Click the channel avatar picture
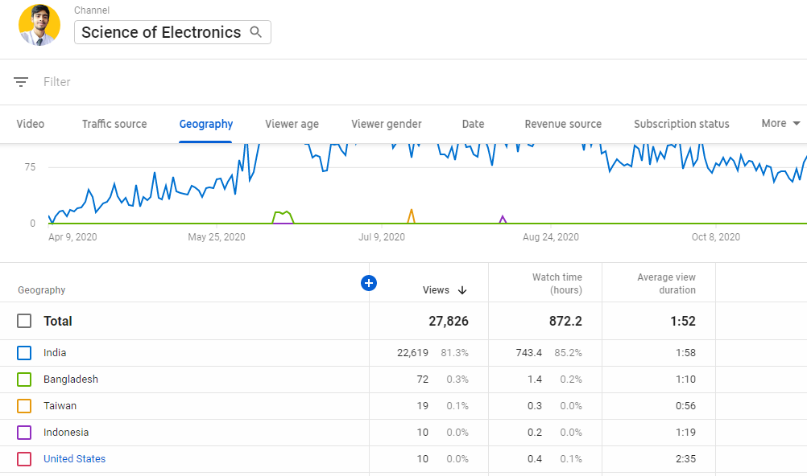807x476 pixels. tap(39, 25)
